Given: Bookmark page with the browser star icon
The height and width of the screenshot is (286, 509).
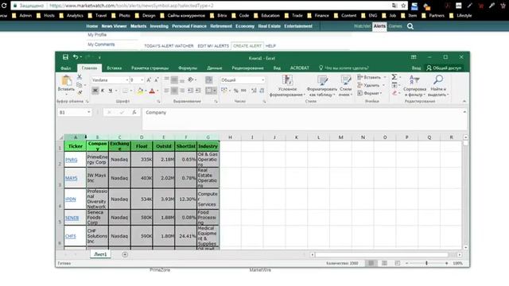Looking at the screenshot, I should coord(403,6).
